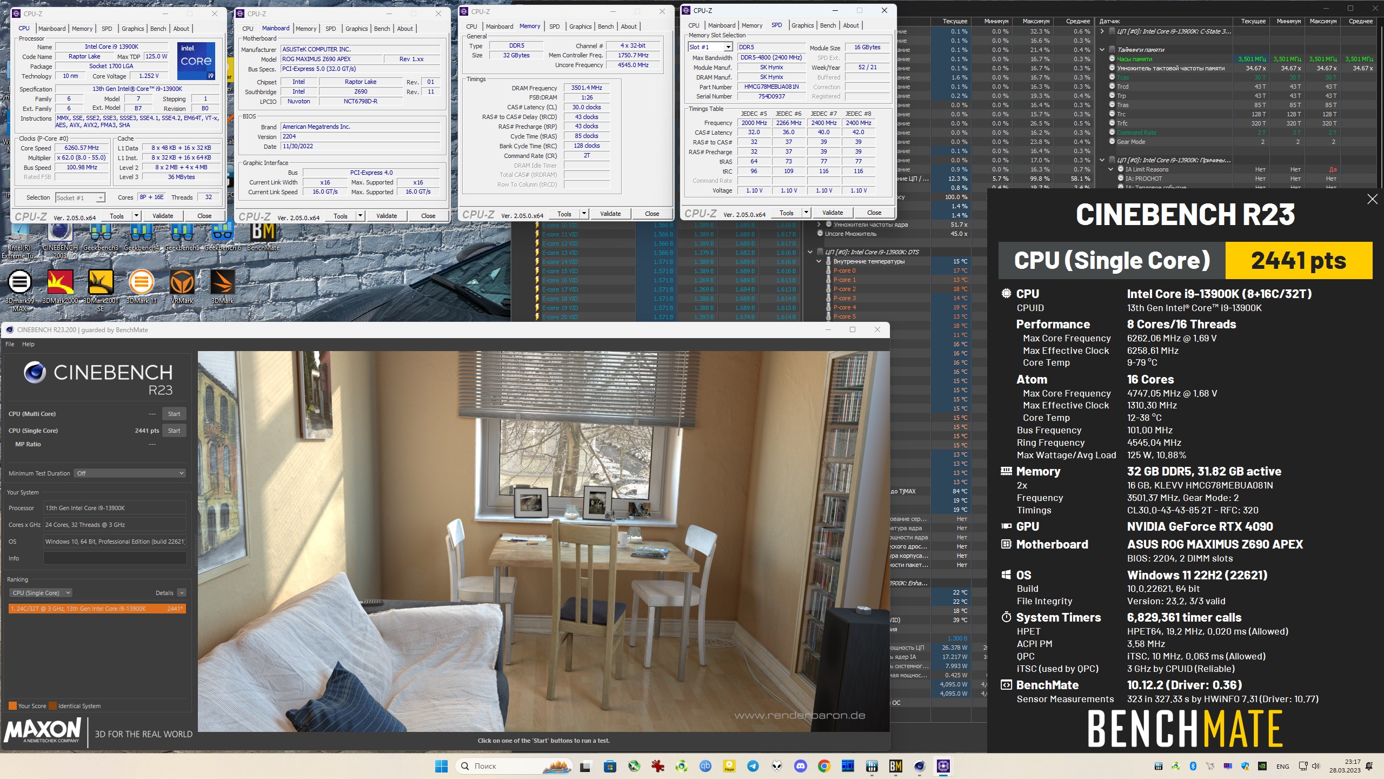Click Close button in the SPD CPU-Z window
Image resolution: width=1384 pixels, height=779 pixels.
tap(874, 213)
